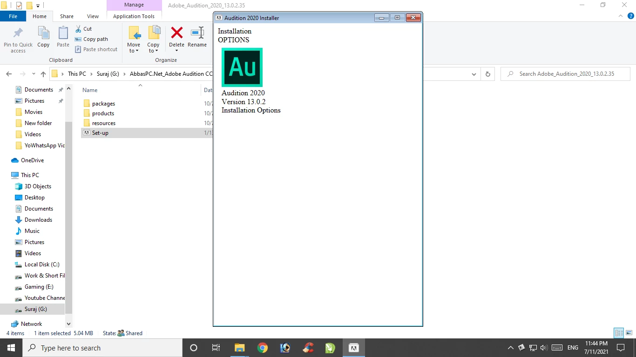Switch to the Share ribbon tab
Screen dimensions: 636x357
pos(67,16)
